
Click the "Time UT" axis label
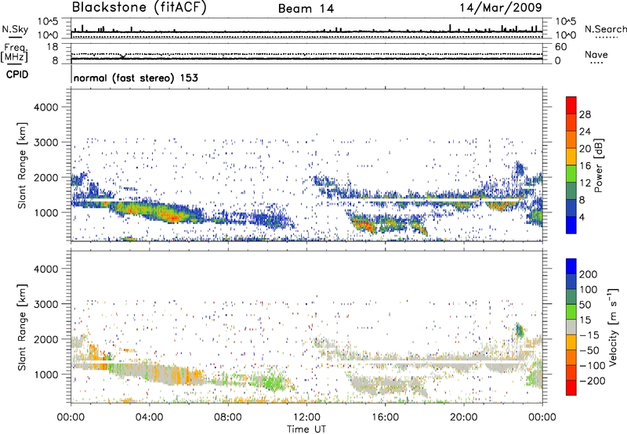click(x=306, y=429)
